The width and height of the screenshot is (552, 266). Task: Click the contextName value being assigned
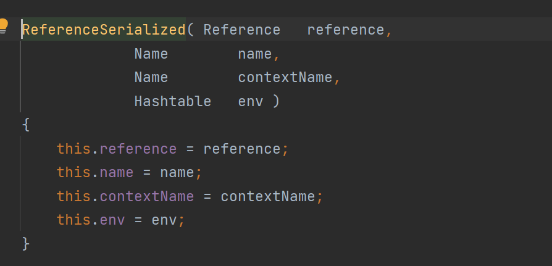pos(267,196)
